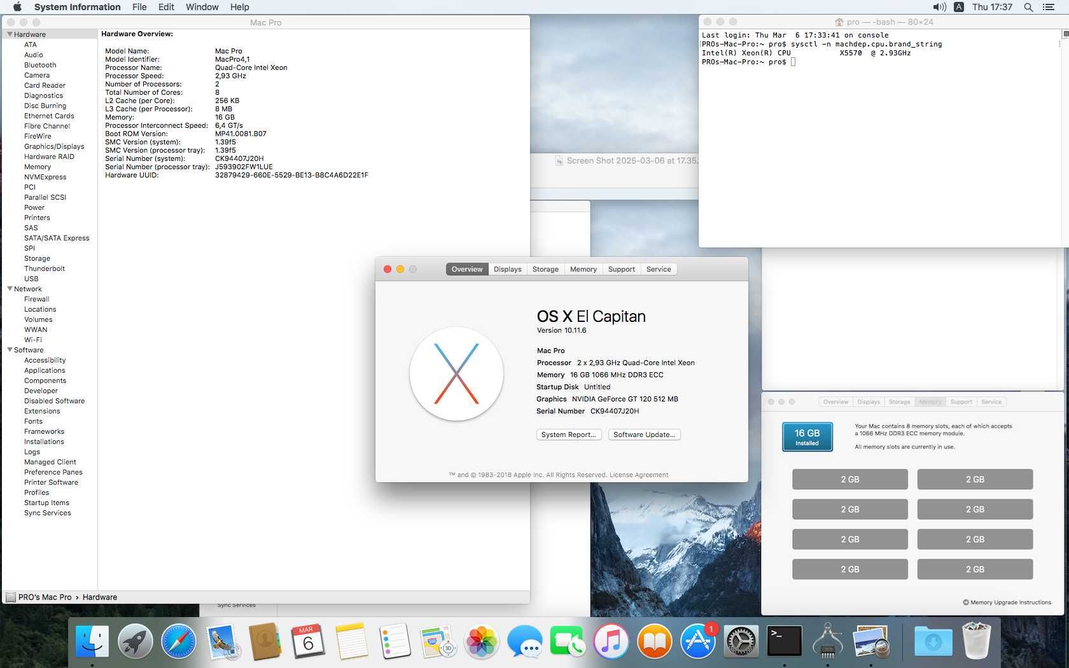Screen dimensions: 1069x668
Task: Select Bluetooth in Hardware sidebar
Action: 40,65
